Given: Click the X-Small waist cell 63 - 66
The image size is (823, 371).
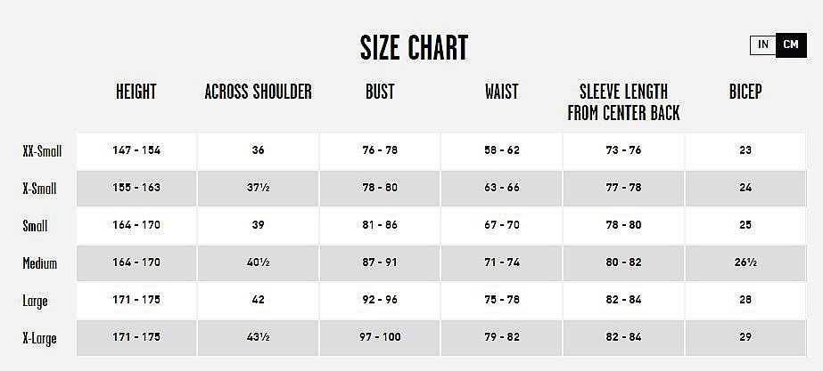Looking at the screenshot, I should tap(501, 188).
